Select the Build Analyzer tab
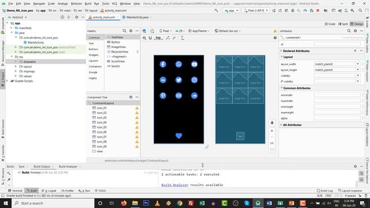Screen dimensions: 370x208 pyautogui.click(x=68, y=166)
